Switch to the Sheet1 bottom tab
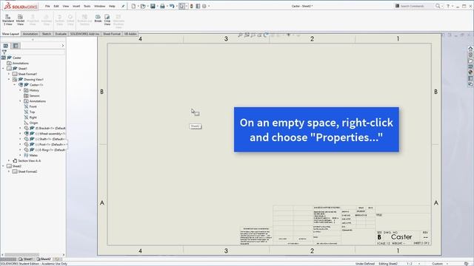 pyautogui.click(x=26, y=259)
